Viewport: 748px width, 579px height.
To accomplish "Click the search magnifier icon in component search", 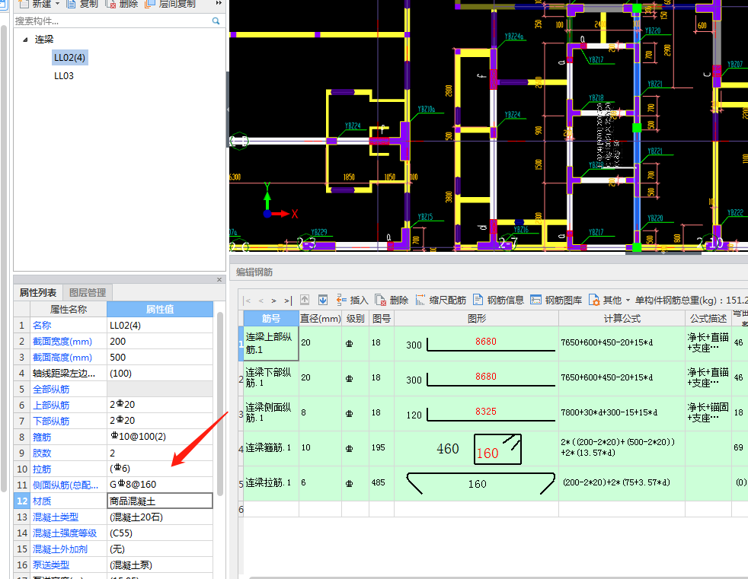I will tap(216, 21).
